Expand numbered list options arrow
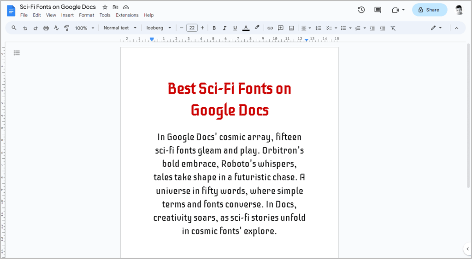Image resolution: width=472 pixels, height=259 pixels. [365, 28]
